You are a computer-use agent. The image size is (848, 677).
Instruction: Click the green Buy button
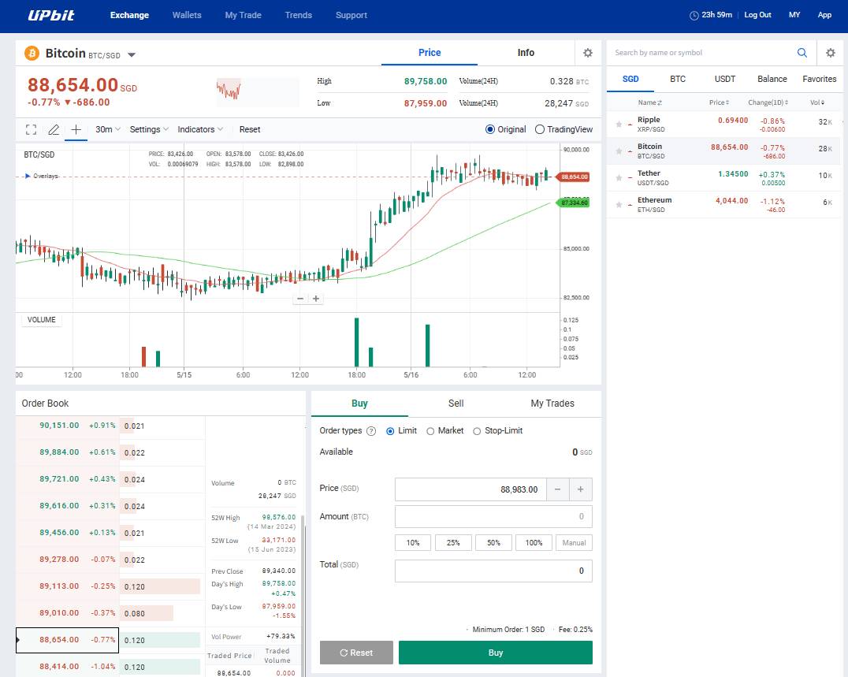(496, 653)
